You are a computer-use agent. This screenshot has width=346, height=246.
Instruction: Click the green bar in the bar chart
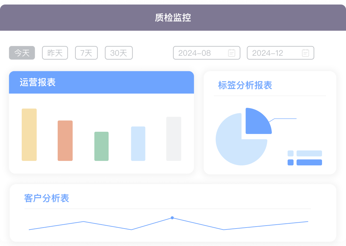coord(101,146)
